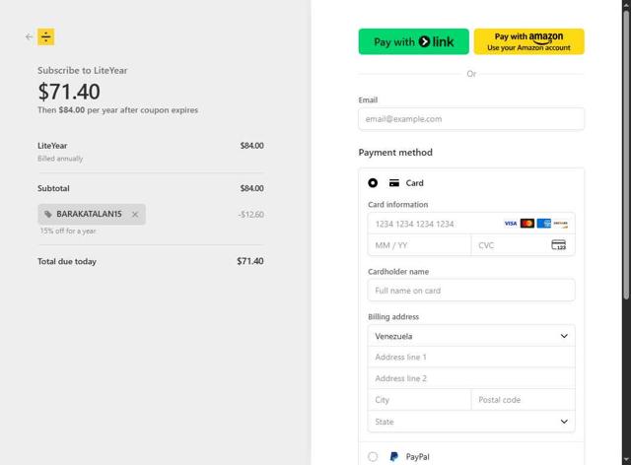Click the Visa card logo
This screenshot has width=631, height=465.
[511, 224]
